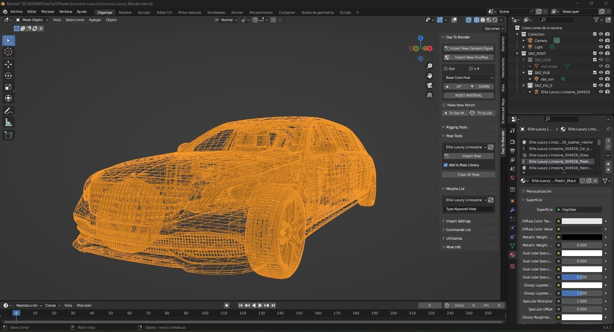Open the Render properties tab
The image size is (614, 332).
tap(513, 142)
